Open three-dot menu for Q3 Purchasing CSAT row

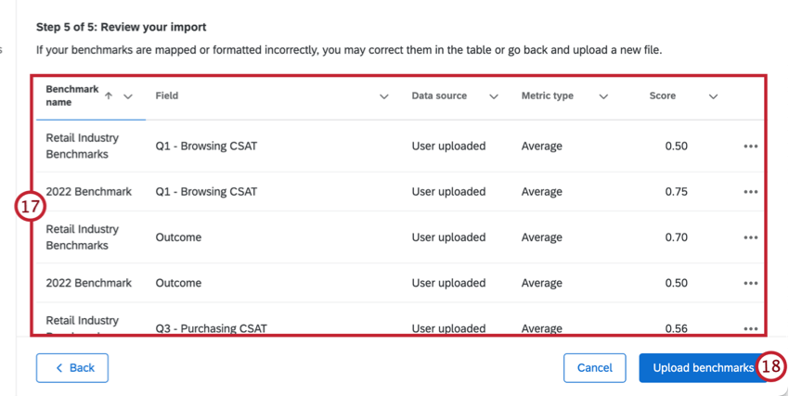[750, 328]
